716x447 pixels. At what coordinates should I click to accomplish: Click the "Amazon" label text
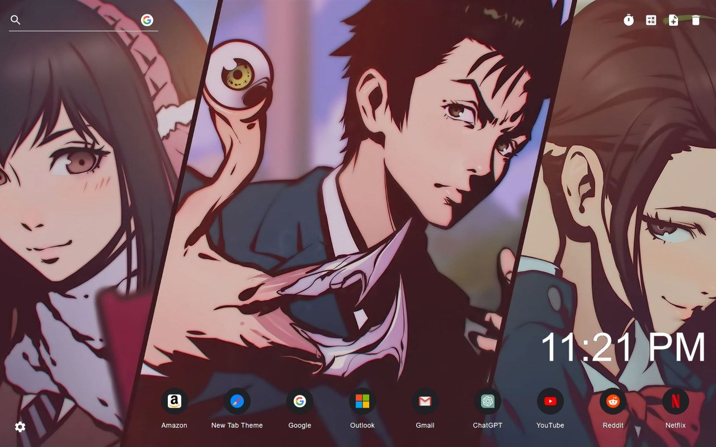point(175,425)
